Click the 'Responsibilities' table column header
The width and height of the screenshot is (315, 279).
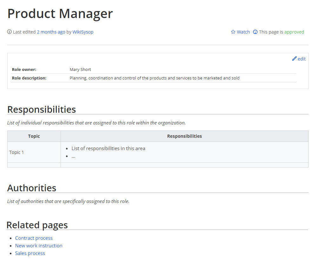pyautogui.click(x=184, y=136)
